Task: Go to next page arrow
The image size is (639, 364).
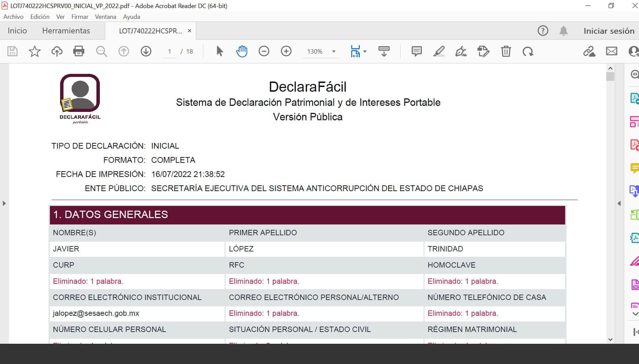Action: (x=146, y=51)
